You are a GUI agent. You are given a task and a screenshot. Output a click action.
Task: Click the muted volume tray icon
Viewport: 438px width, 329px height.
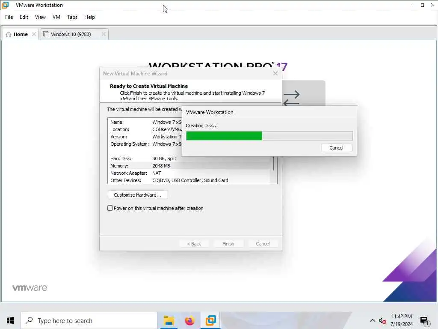pos(382,321)
